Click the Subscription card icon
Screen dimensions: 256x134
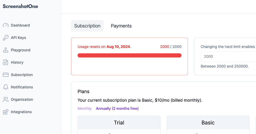point(6,75)
